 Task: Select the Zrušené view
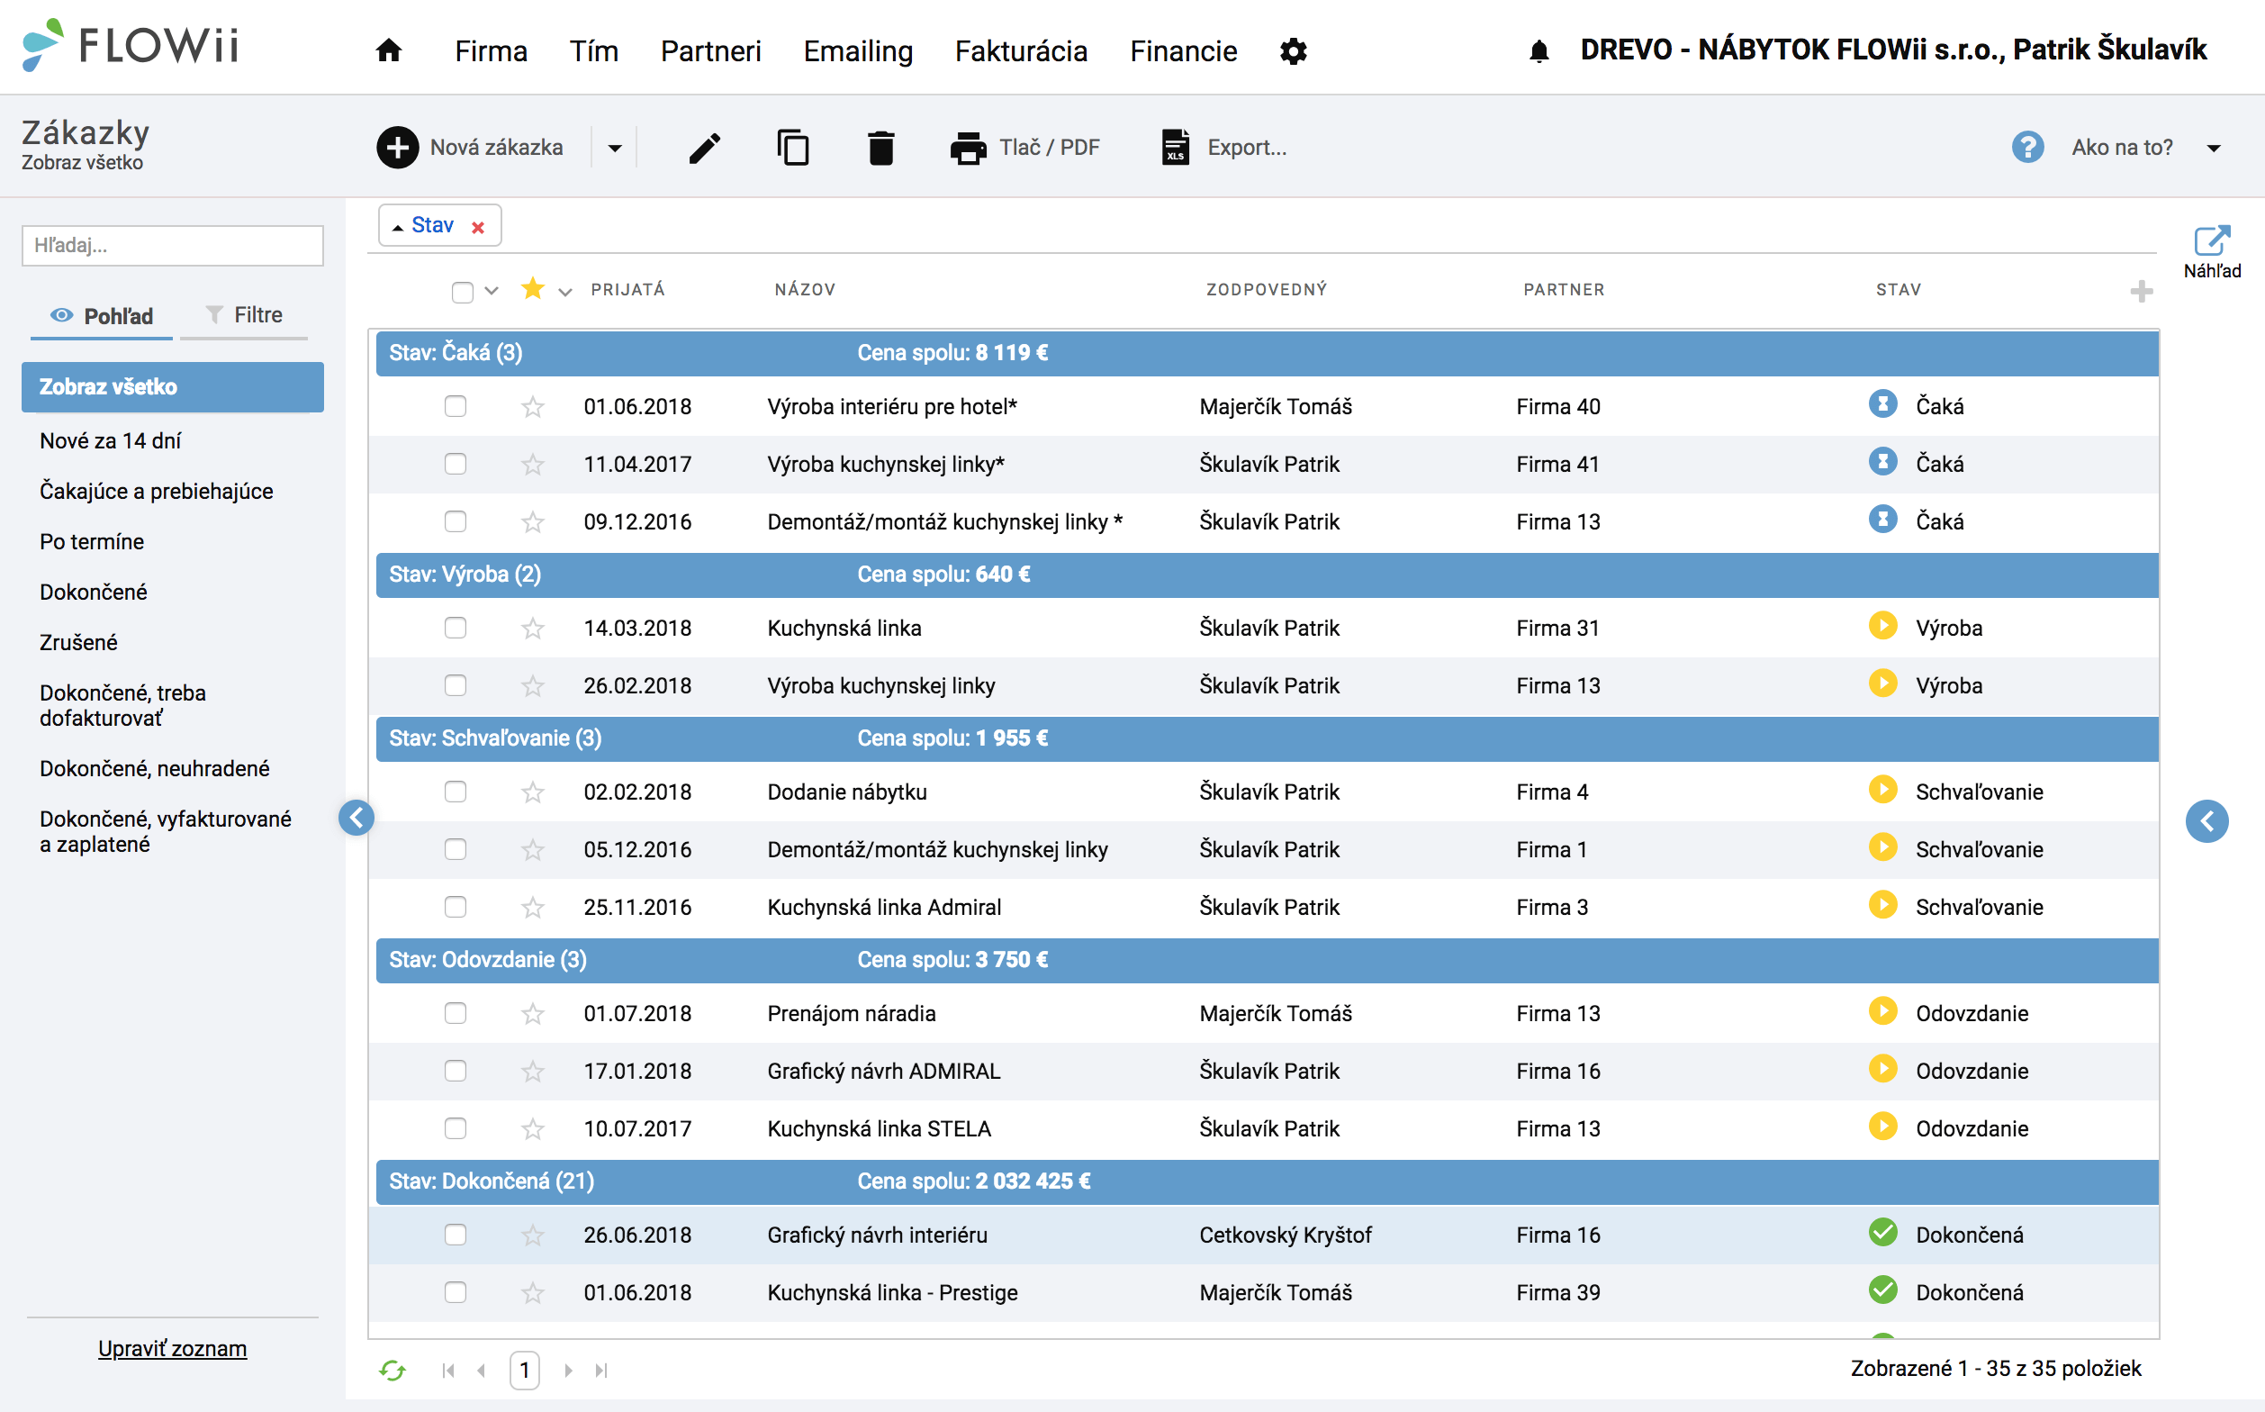(x=78, y=642)
